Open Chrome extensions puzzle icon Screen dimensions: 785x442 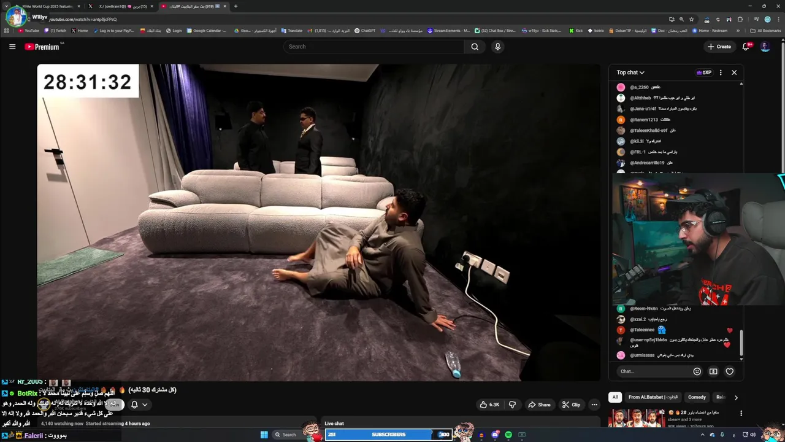click(740, 19)
